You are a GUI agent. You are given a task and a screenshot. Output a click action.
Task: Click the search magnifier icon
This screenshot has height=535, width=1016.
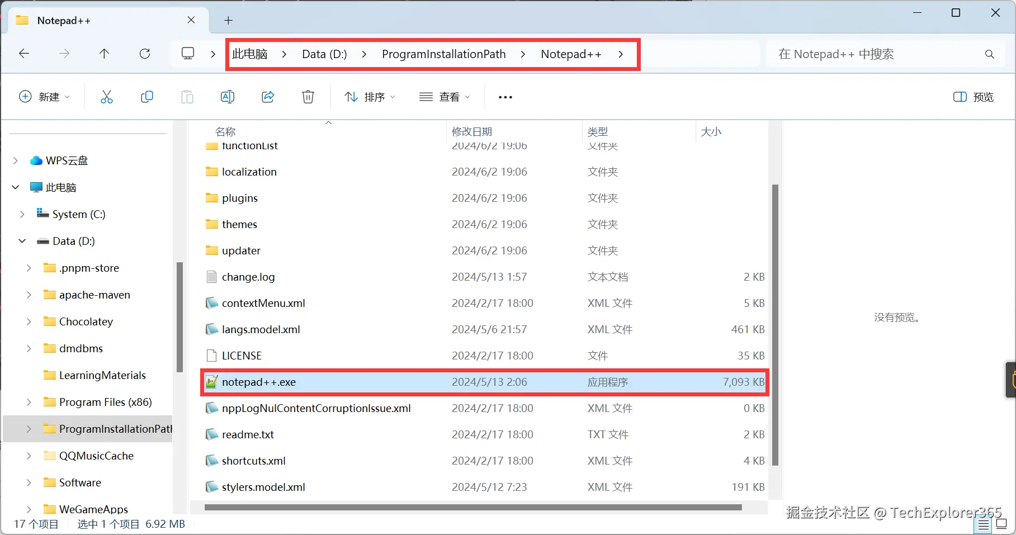tap(990, 54)
